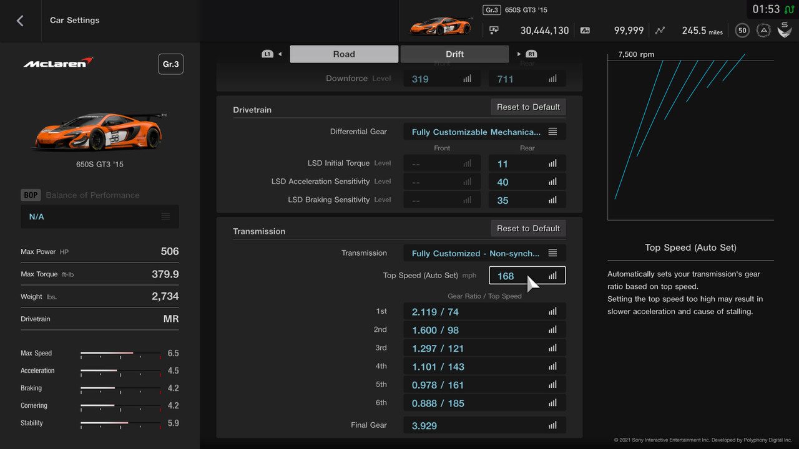Image resolution: width=799 pixels, height=449 pixels.
Task: Adjust 3rd gear ratio 1.297 / 121
Action: point(484,348)
